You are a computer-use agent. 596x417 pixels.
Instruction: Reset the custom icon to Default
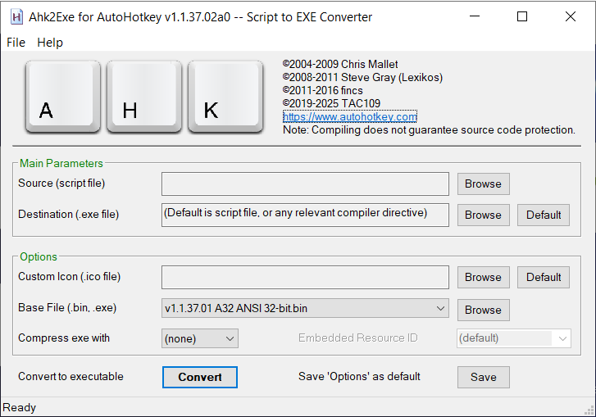pos(544,277)
